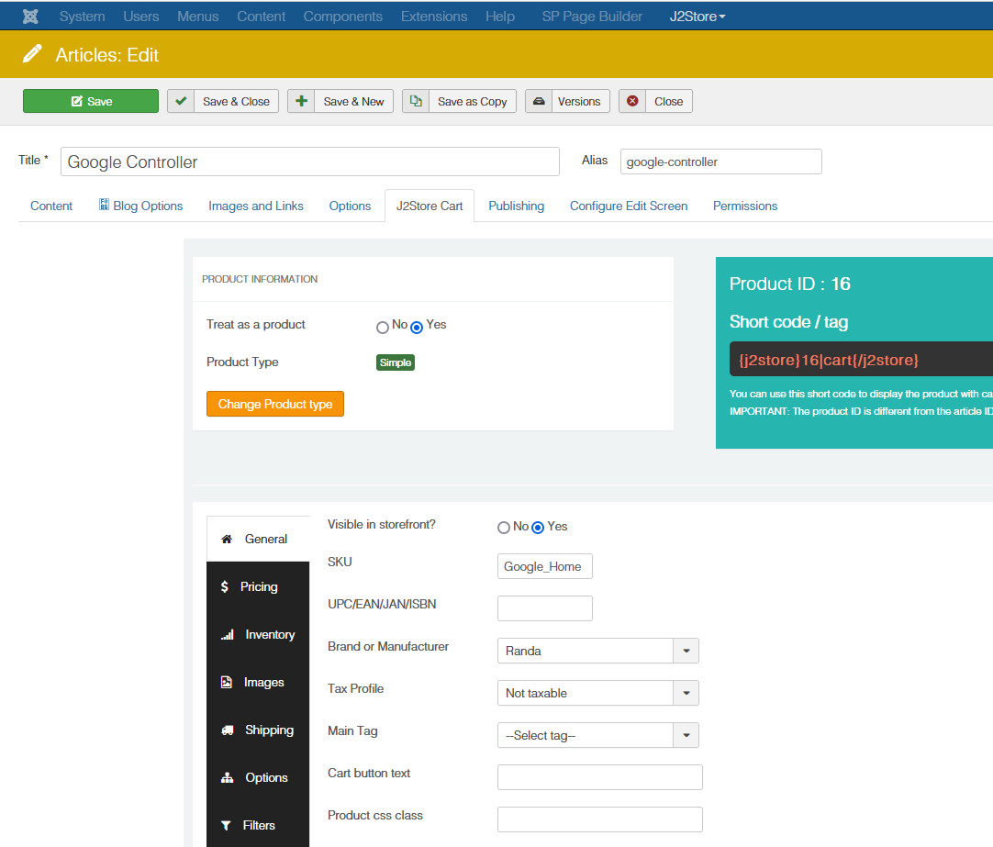Open the Shipping section with truck icon
Screen dimensions: 993x847
258,730
